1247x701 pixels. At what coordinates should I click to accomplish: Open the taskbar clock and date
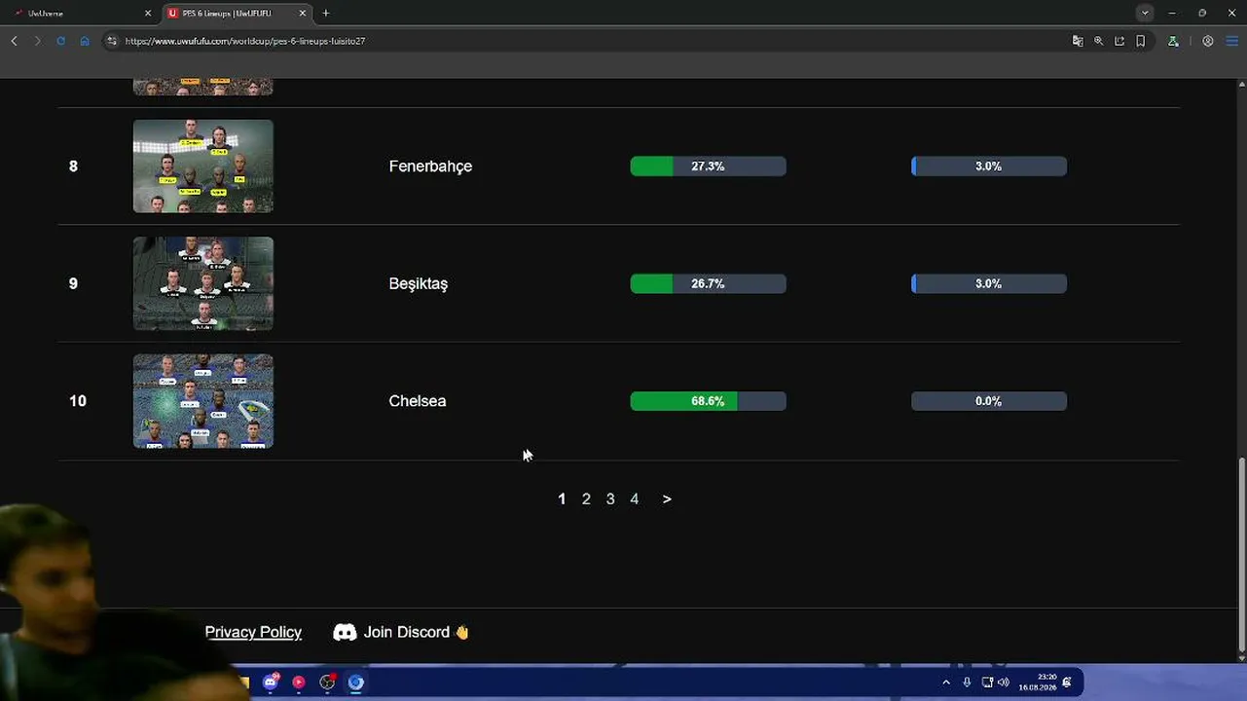tap(1038, 683)
